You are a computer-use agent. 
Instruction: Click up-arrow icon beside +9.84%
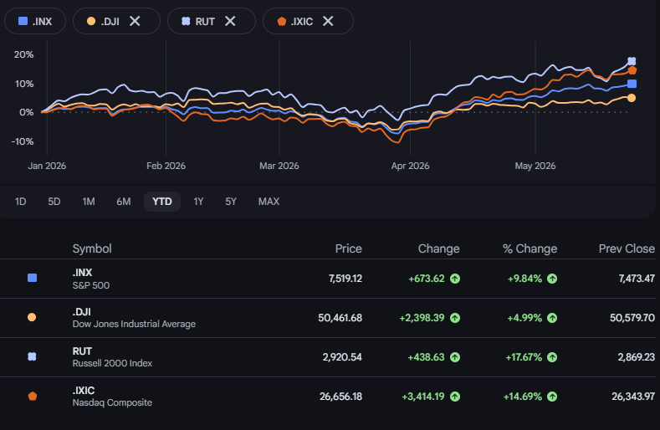(552, 279)
